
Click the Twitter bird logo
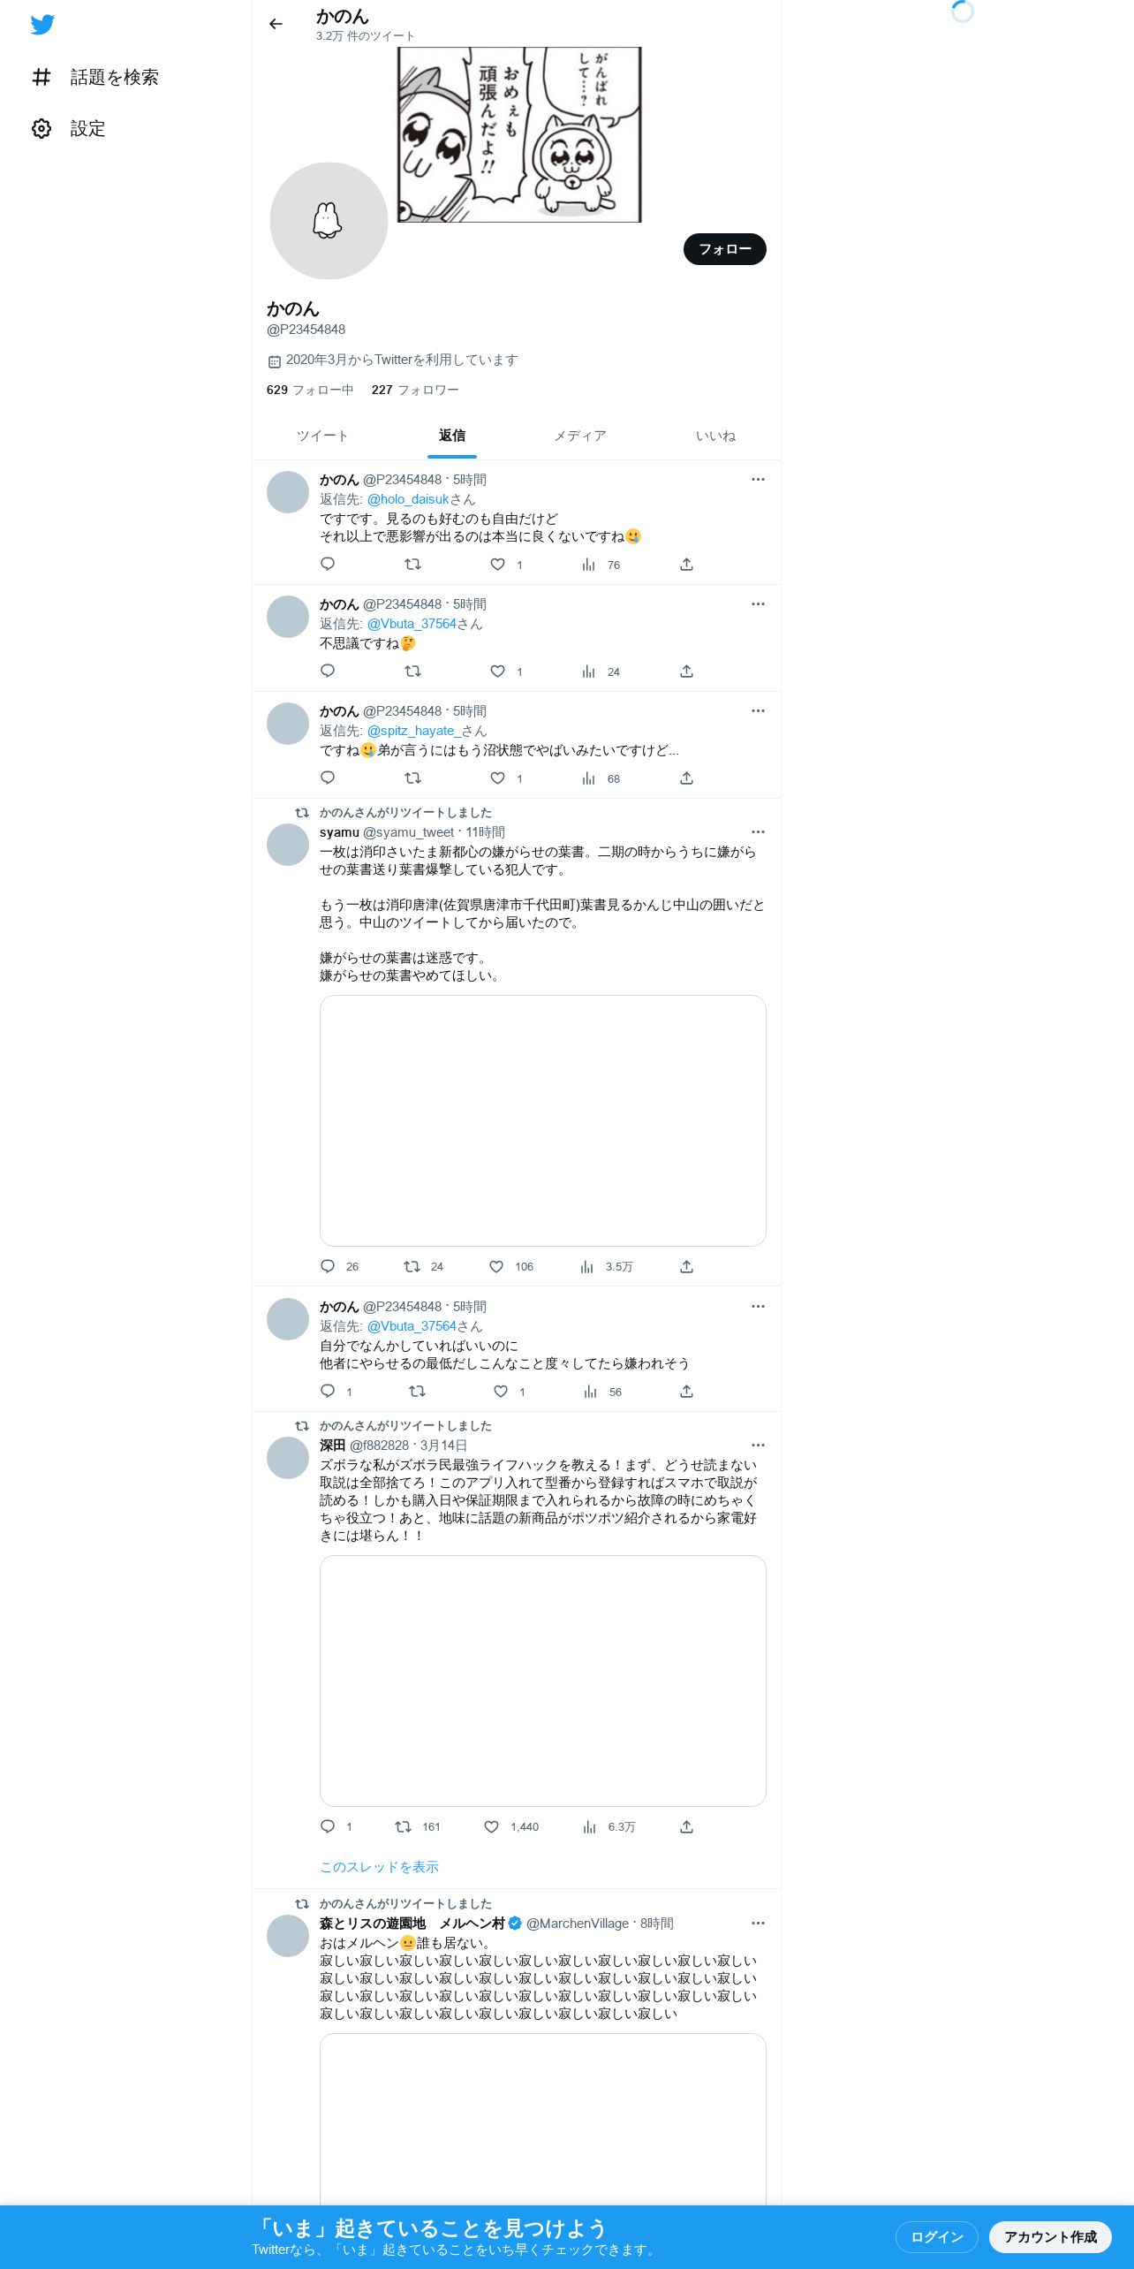tap(42, 25)
